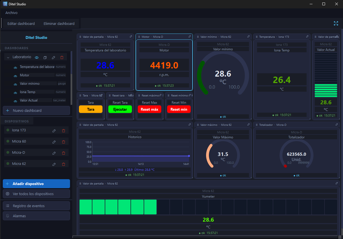This screenshot has height=239, width=343.
Task: Collapse the DISPOSITIVOS section header
Action: [17, 121]
